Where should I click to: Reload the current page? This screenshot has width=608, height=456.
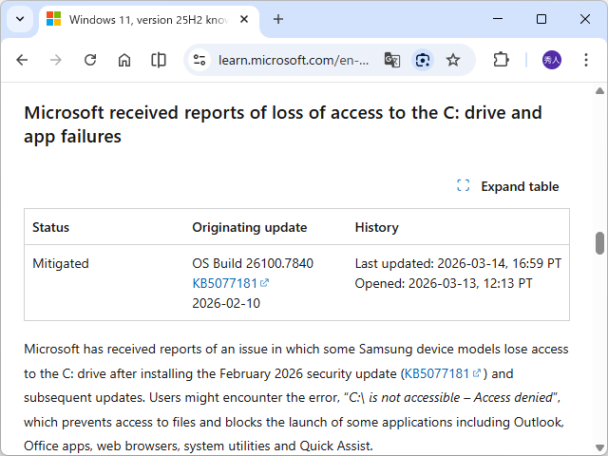click(90, 60)
